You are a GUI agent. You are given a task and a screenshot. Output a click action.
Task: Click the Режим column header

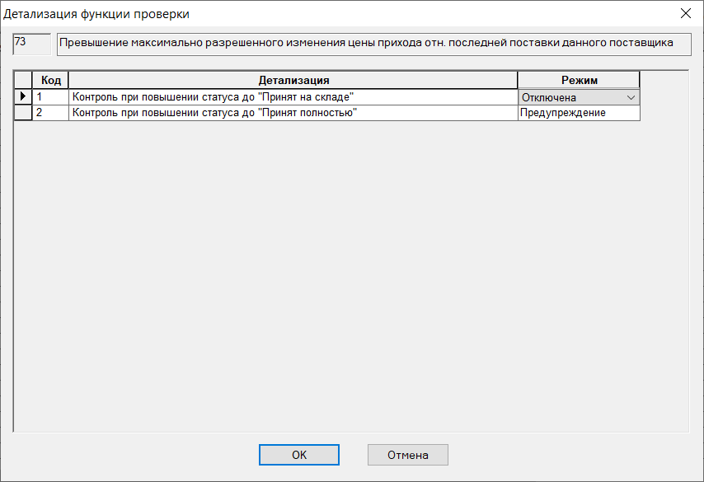tap(579, 81)
